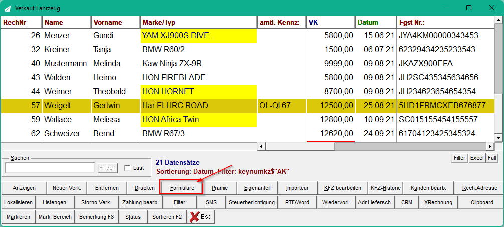This screenshot has height=227, width=504.
Task: Open the Formulare button
Action: (x=182, y=188)
